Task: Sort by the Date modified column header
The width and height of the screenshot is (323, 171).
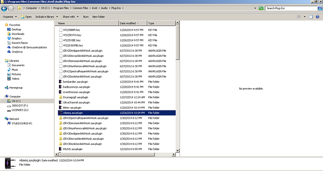Action: [133, 23]
